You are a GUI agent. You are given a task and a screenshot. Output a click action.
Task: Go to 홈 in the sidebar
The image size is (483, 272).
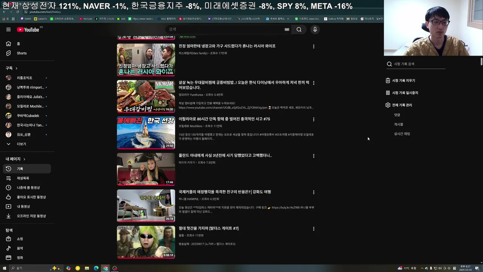click(26, 44)
